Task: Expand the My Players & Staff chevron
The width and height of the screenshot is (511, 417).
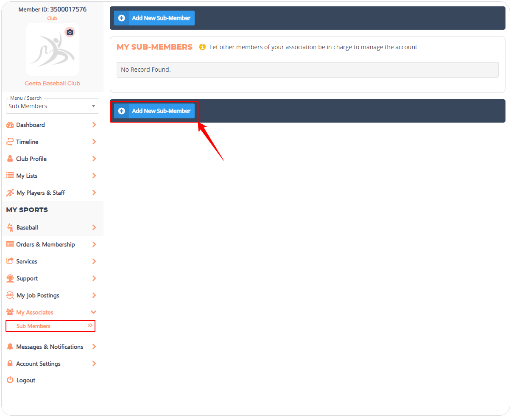Action: click(94, 193)
